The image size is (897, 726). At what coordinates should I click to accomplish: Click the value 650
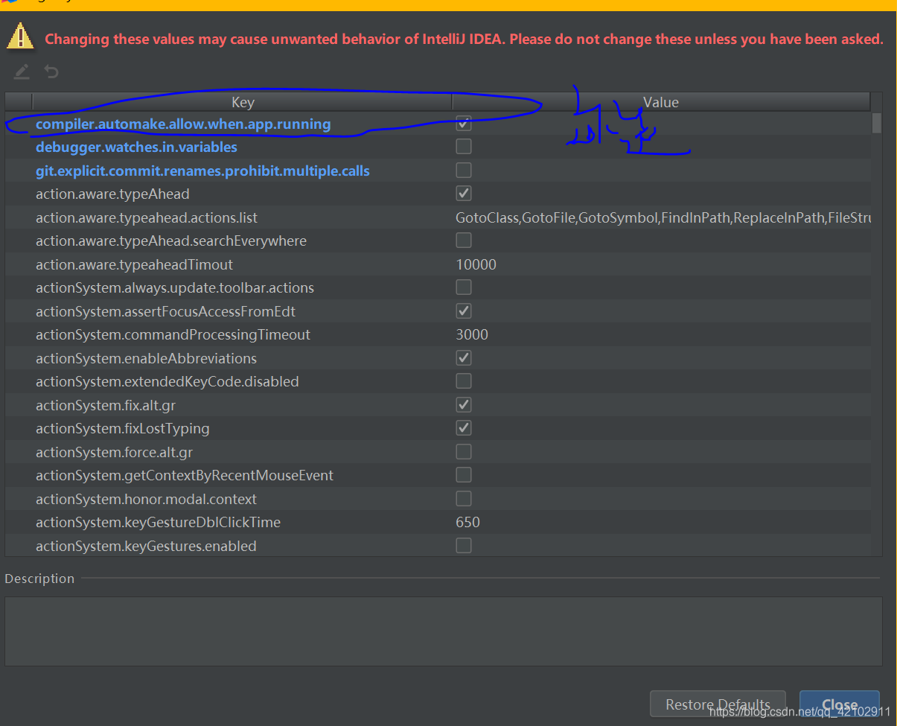[x=467, y=522]
